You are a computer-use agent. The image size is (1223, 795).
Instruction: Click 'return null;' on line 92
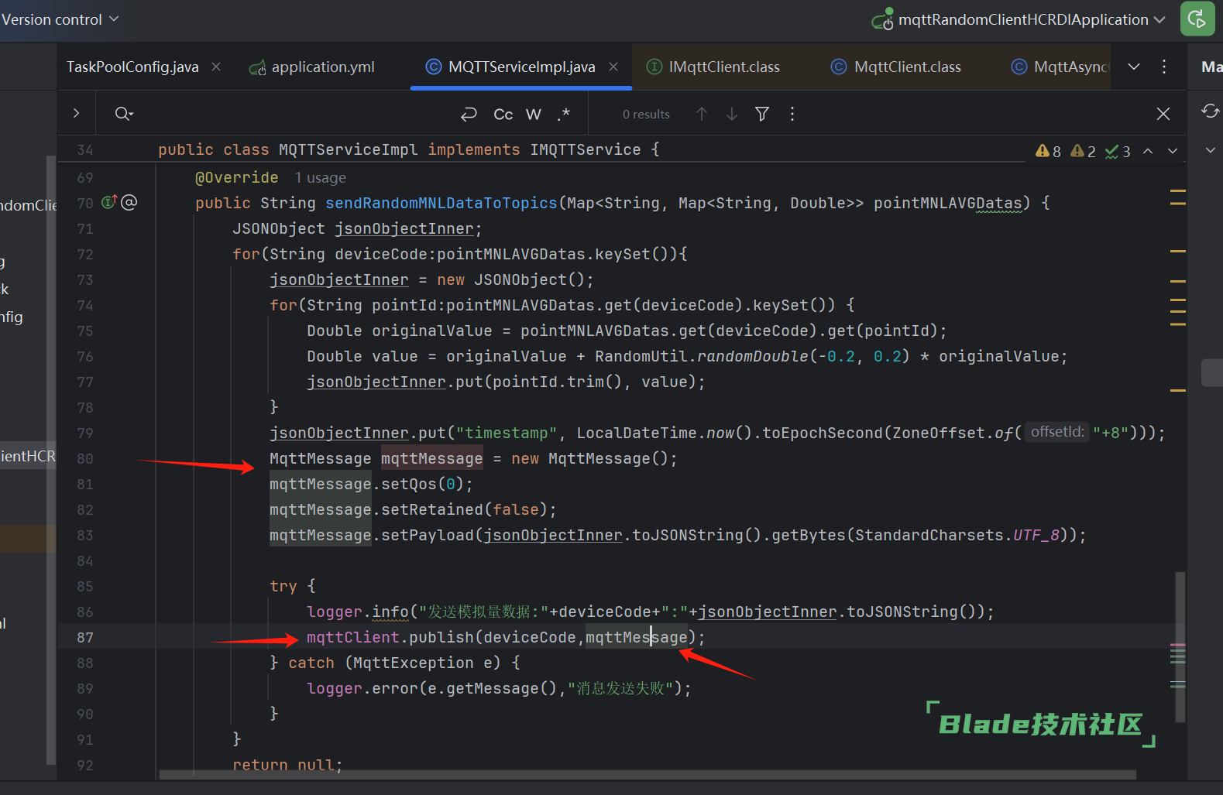pos(287,765)
